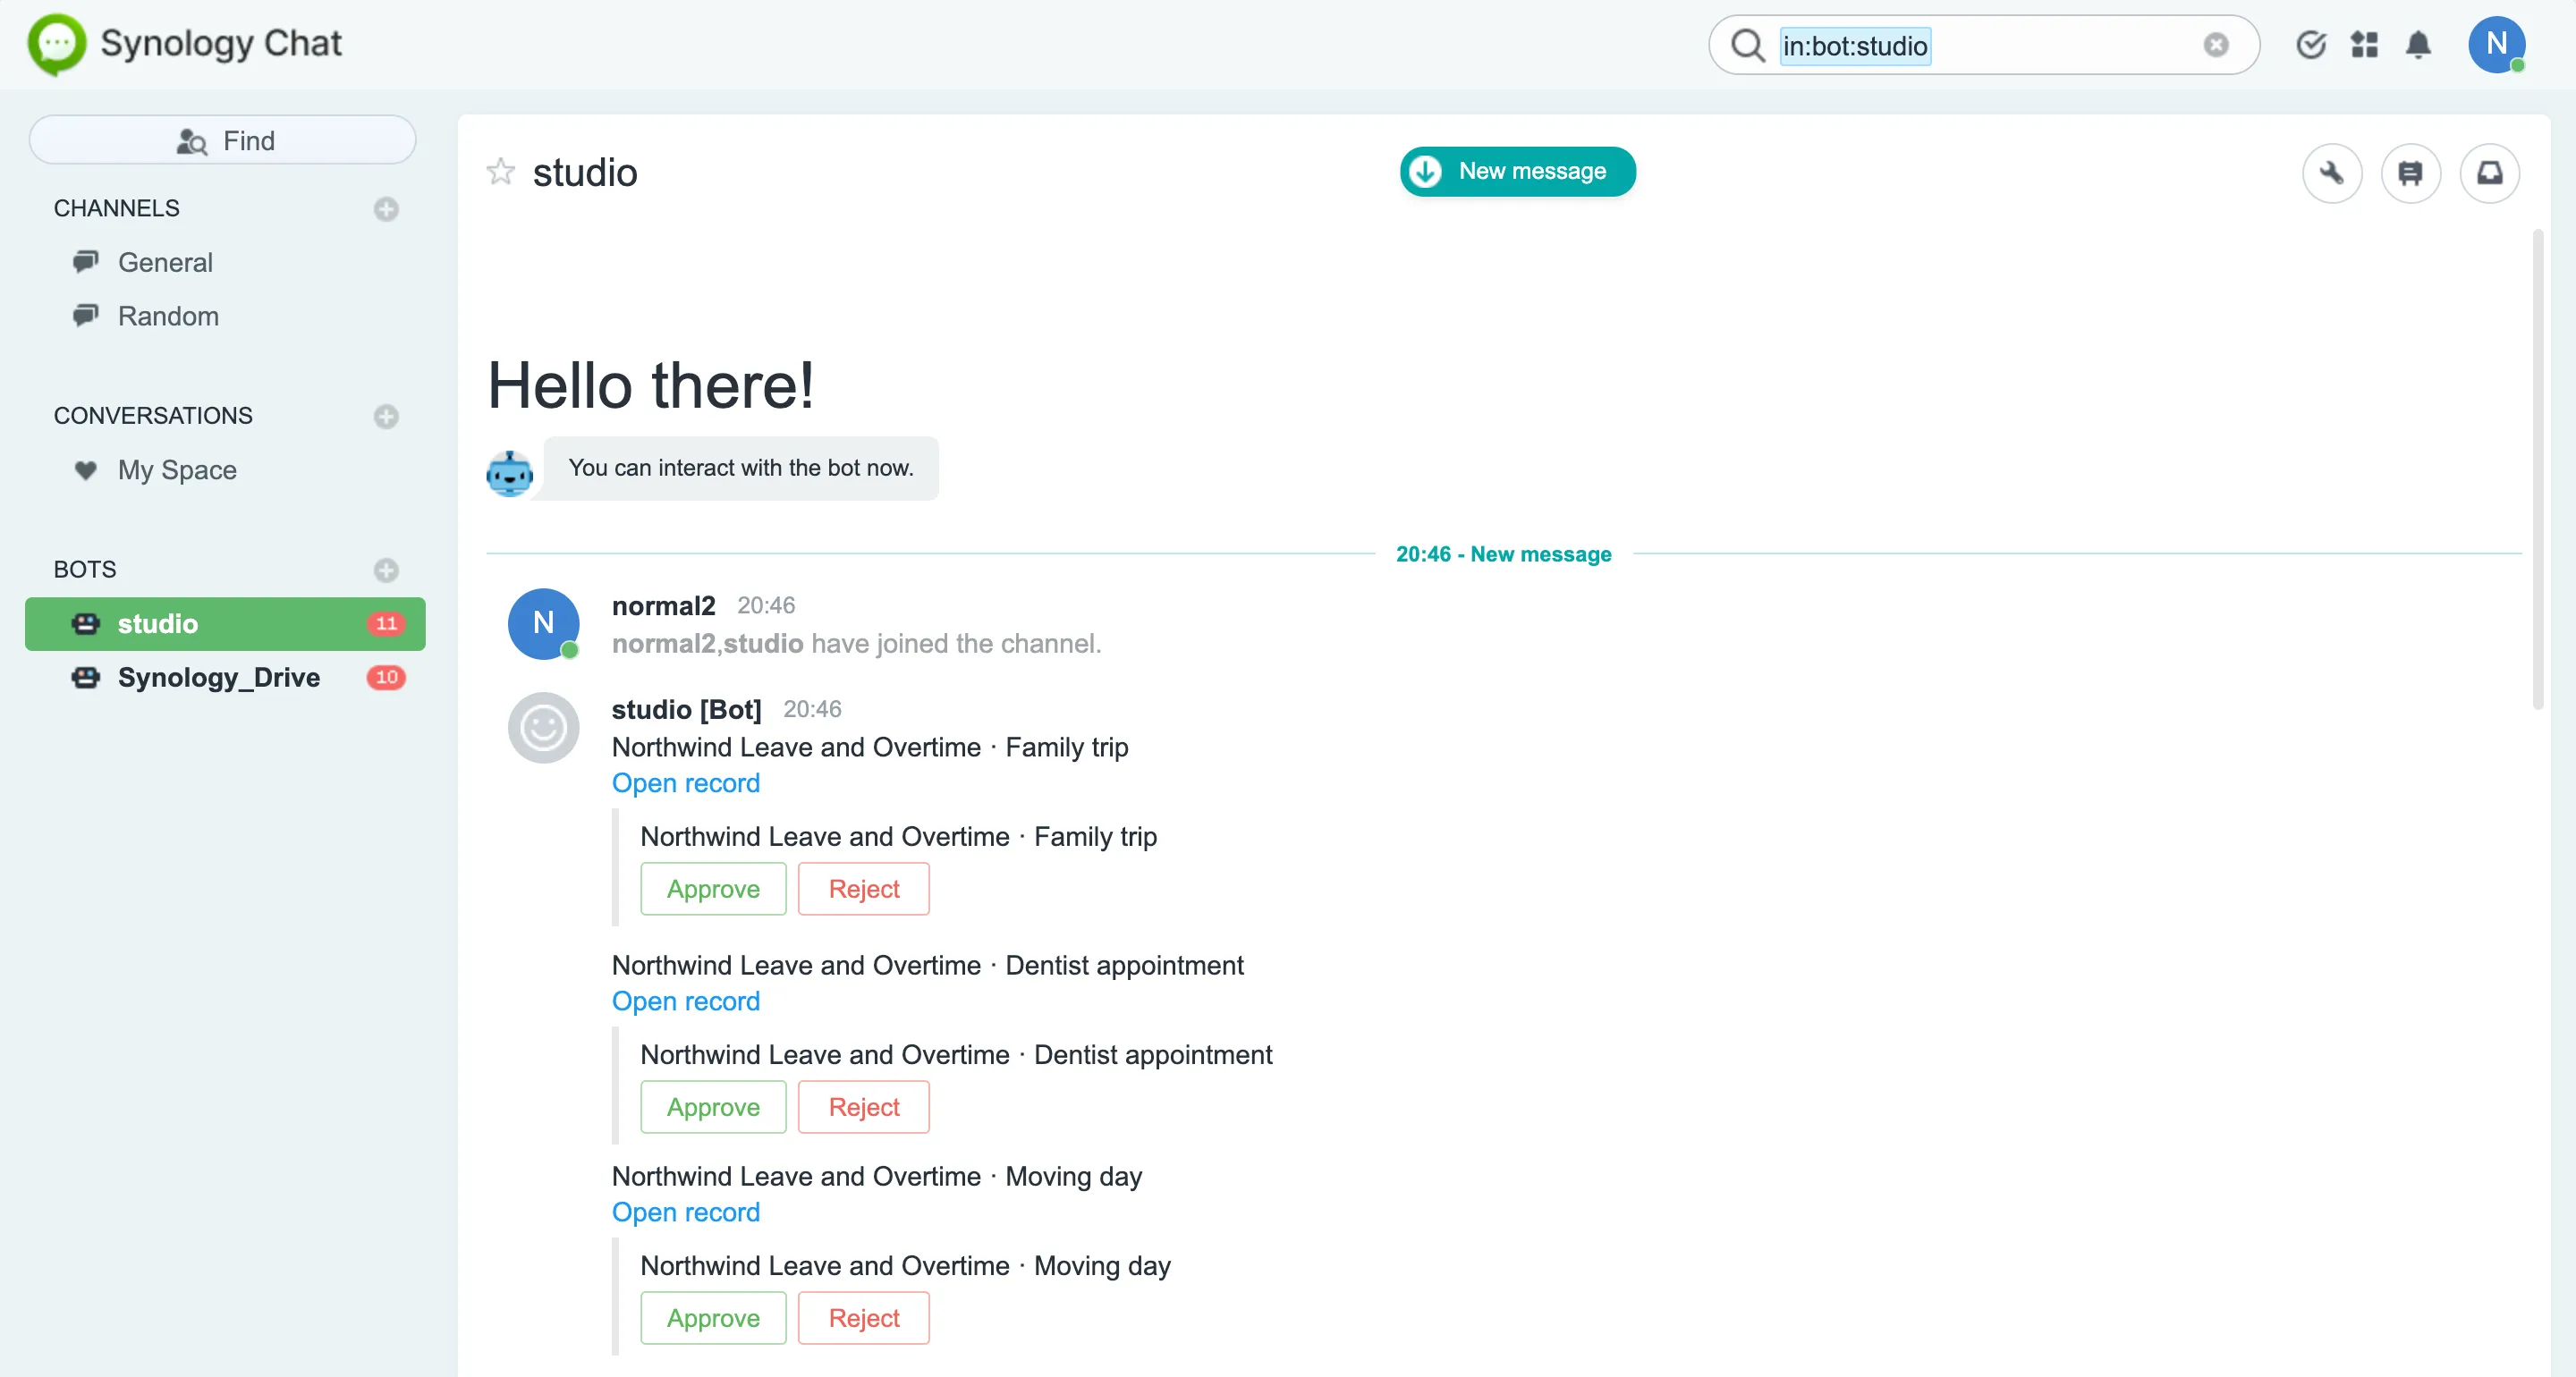
Task: Click the studio [Bot] sender name
Action: click(x=687, y=710)
